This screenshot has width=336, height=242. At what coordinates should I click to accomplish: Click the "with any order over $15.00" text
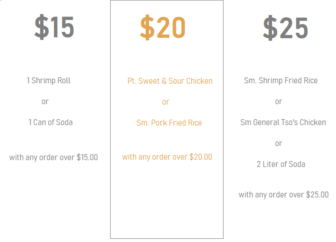coord(53,157)
